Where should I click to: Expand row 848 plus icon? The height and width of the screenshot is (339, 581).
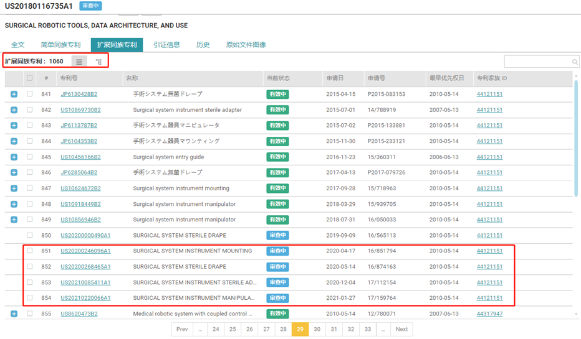[14, 204]
